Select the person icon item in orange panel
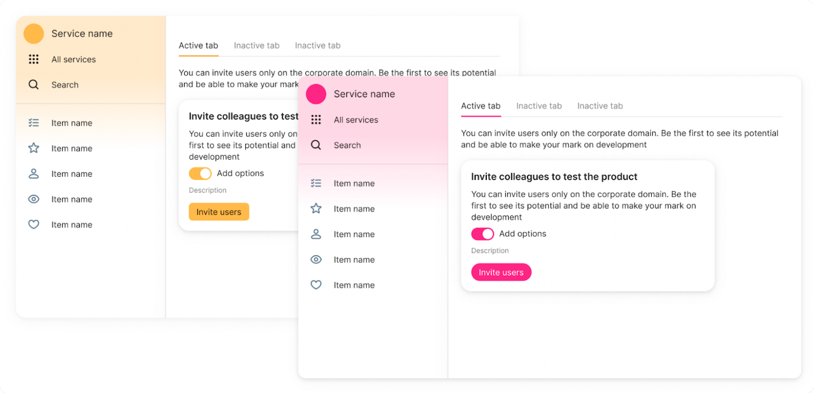This screenshot has height=393, width=814. pyautogui.click(x=33, y=174)
